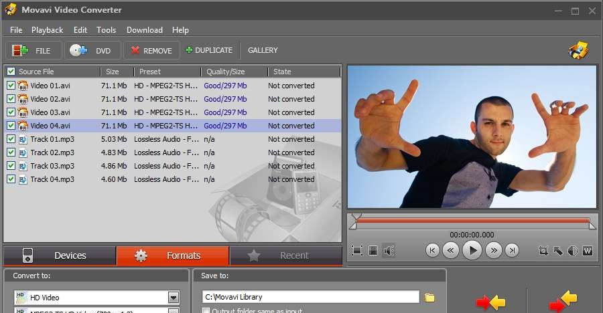
Task: Select the Video 02.avi file name
Action: pyautogui.click(x=50, y=99)
